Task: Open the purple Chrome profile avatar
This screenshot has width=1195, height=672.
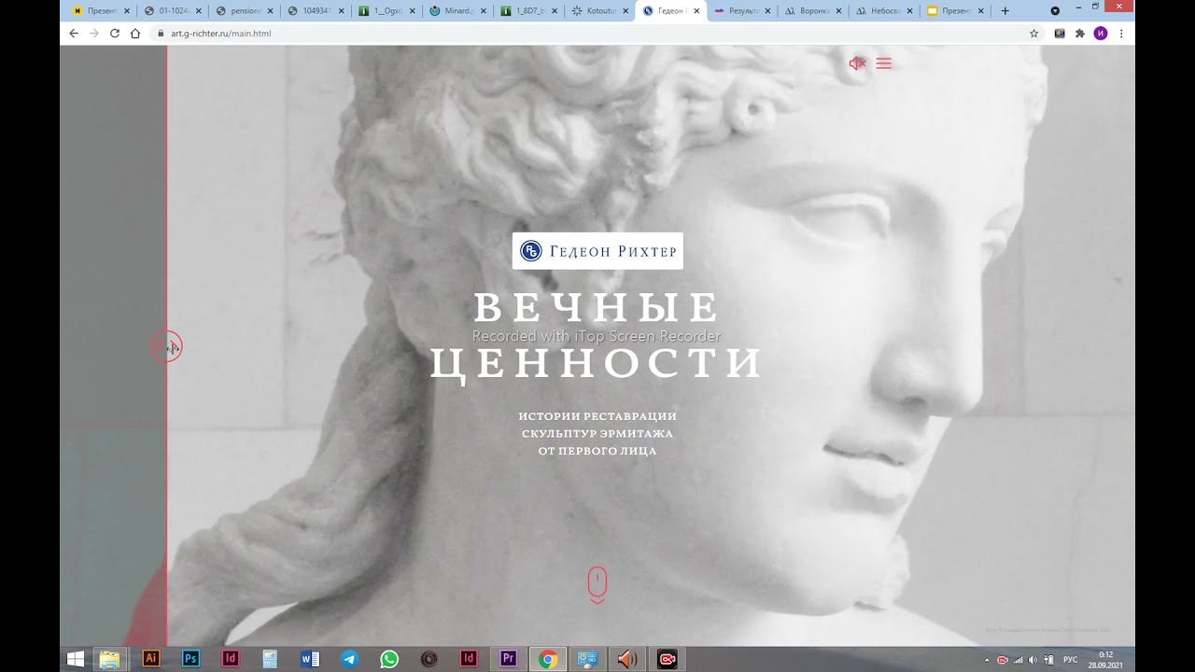Action: point(1101,33)
